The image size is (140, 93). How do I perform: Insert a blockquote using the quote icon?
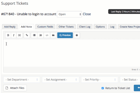(53, 35)
